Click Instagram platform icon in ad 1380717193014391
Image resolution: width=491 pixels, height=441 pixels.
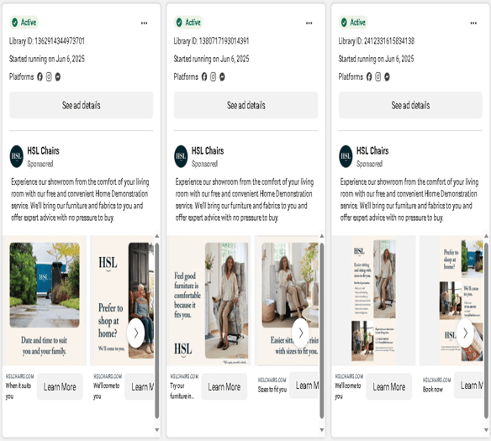[x=214, y=76]
